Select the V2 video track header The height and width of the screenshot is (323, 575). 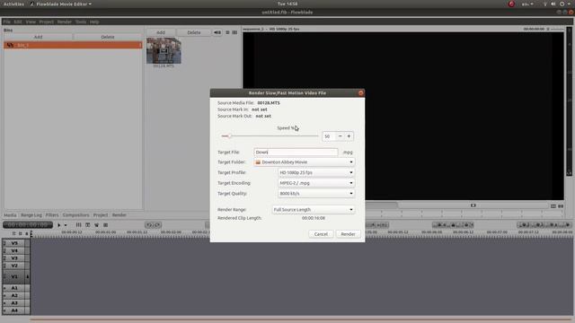tap(14, 266)
